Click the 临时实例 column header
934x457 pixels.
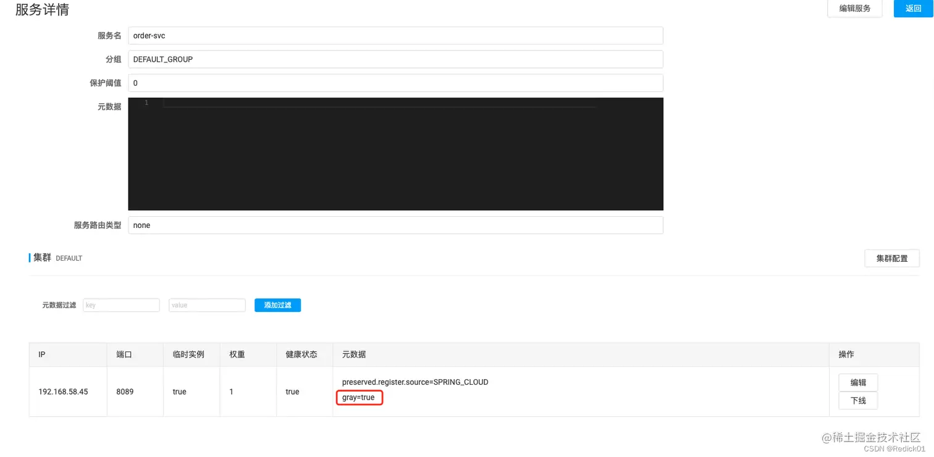(x=188, y=354)
